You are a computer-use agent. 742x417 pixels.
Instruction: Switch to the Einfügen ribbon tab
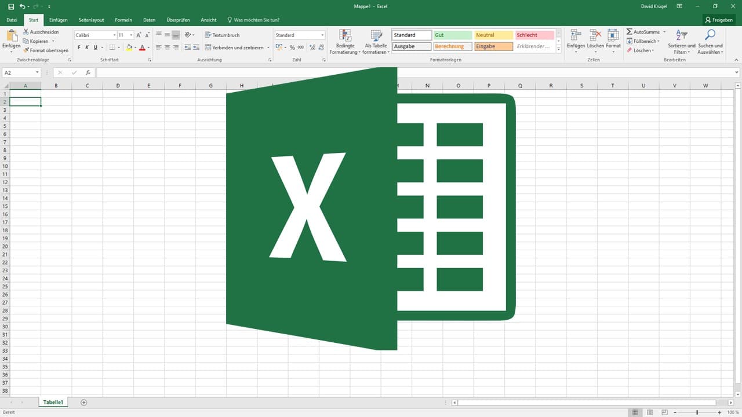(59, 20)
